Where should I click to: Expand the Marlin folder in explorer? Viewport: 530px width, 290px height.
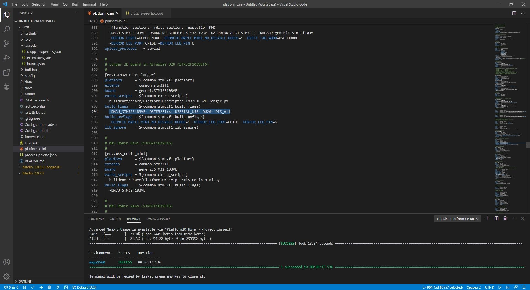click(30, 94)
